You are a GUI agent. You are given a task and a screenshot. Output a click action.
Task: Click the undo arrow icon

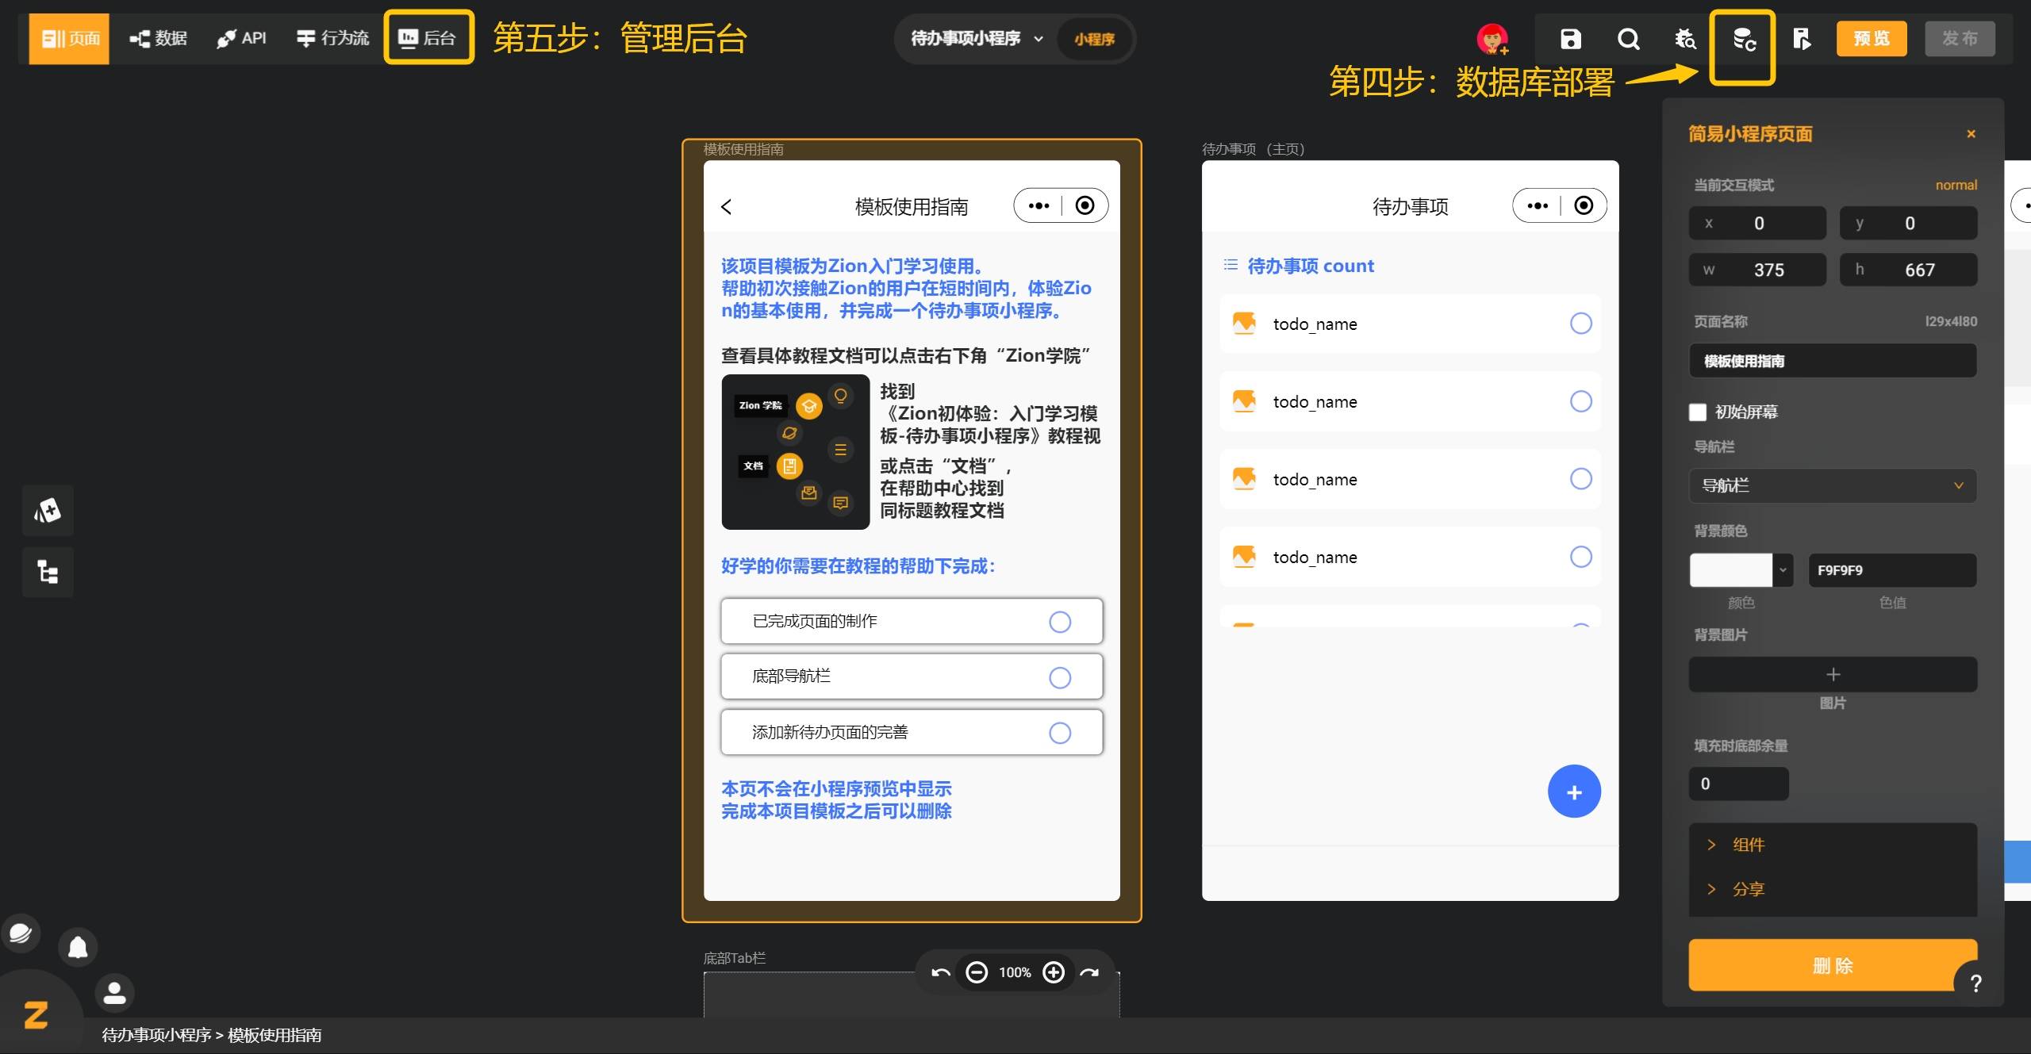click(x=940, y=972)
